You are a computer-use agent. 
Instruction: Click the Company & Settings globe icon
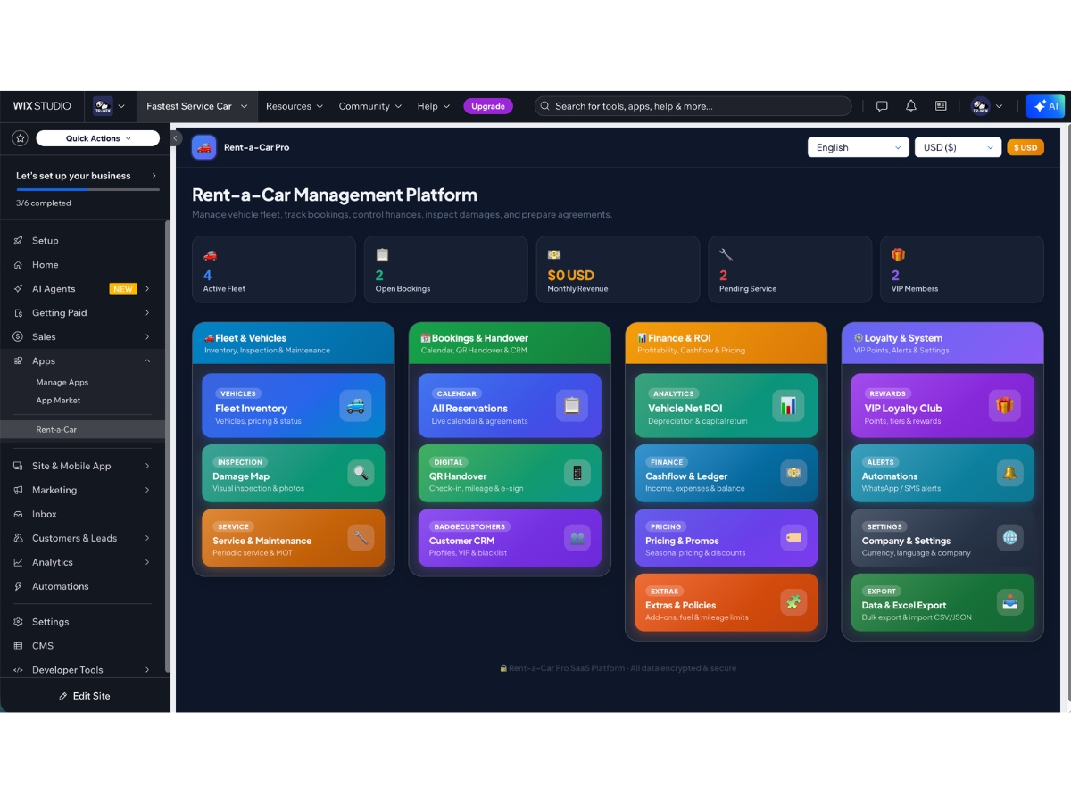click(x=1010, y=537)
